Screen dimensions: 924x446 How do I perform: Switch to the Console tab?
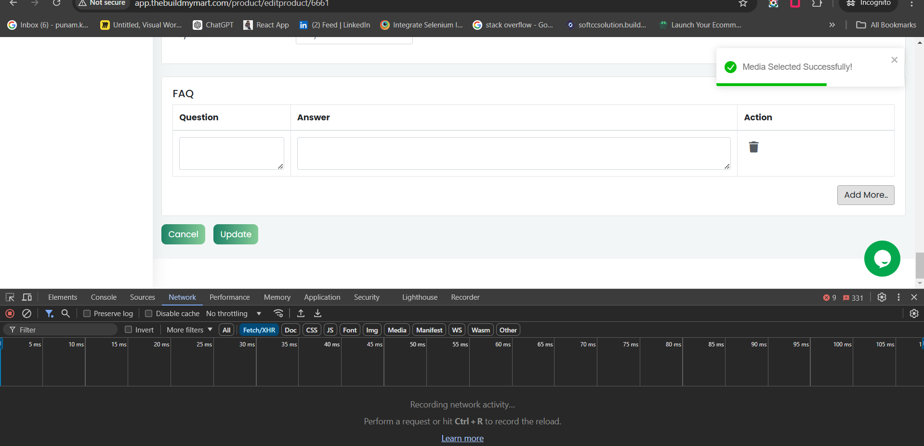pyautogui.click(x=104, y=297)
